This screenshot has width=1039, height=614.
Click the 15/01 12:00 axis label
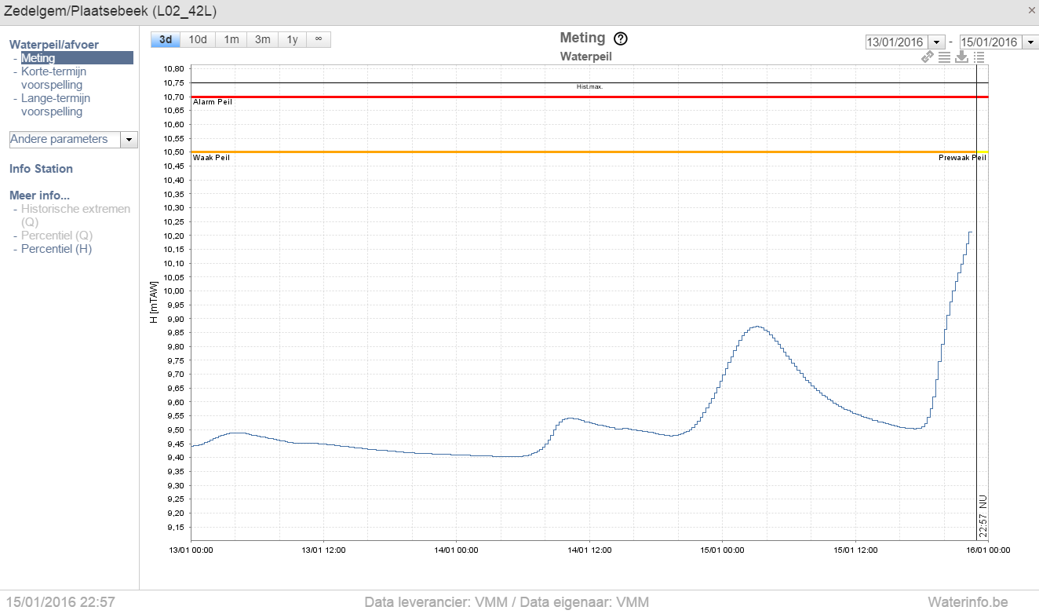click(x=855, y=550)
